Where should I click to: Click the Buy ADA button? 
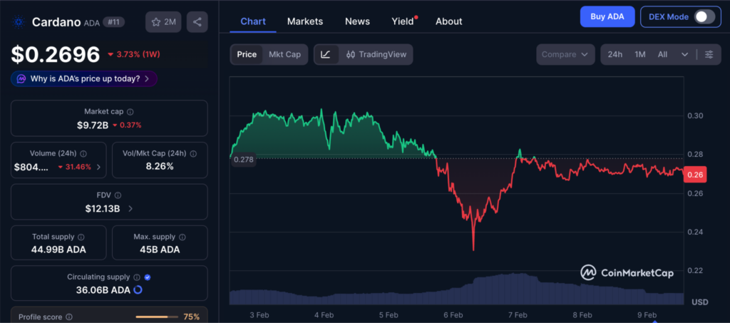(607, 16)
